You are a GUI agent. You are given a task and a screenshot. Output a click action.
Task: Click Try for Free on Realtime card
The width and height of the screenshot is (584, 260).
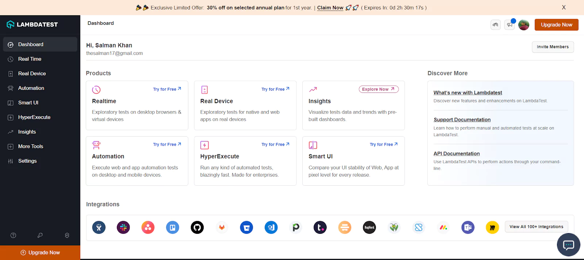[167, 89]
